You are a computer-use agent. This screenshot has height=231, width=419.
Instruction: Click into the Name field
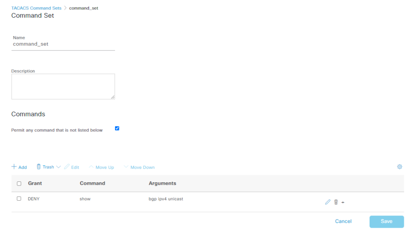click(x=63, y=44)
